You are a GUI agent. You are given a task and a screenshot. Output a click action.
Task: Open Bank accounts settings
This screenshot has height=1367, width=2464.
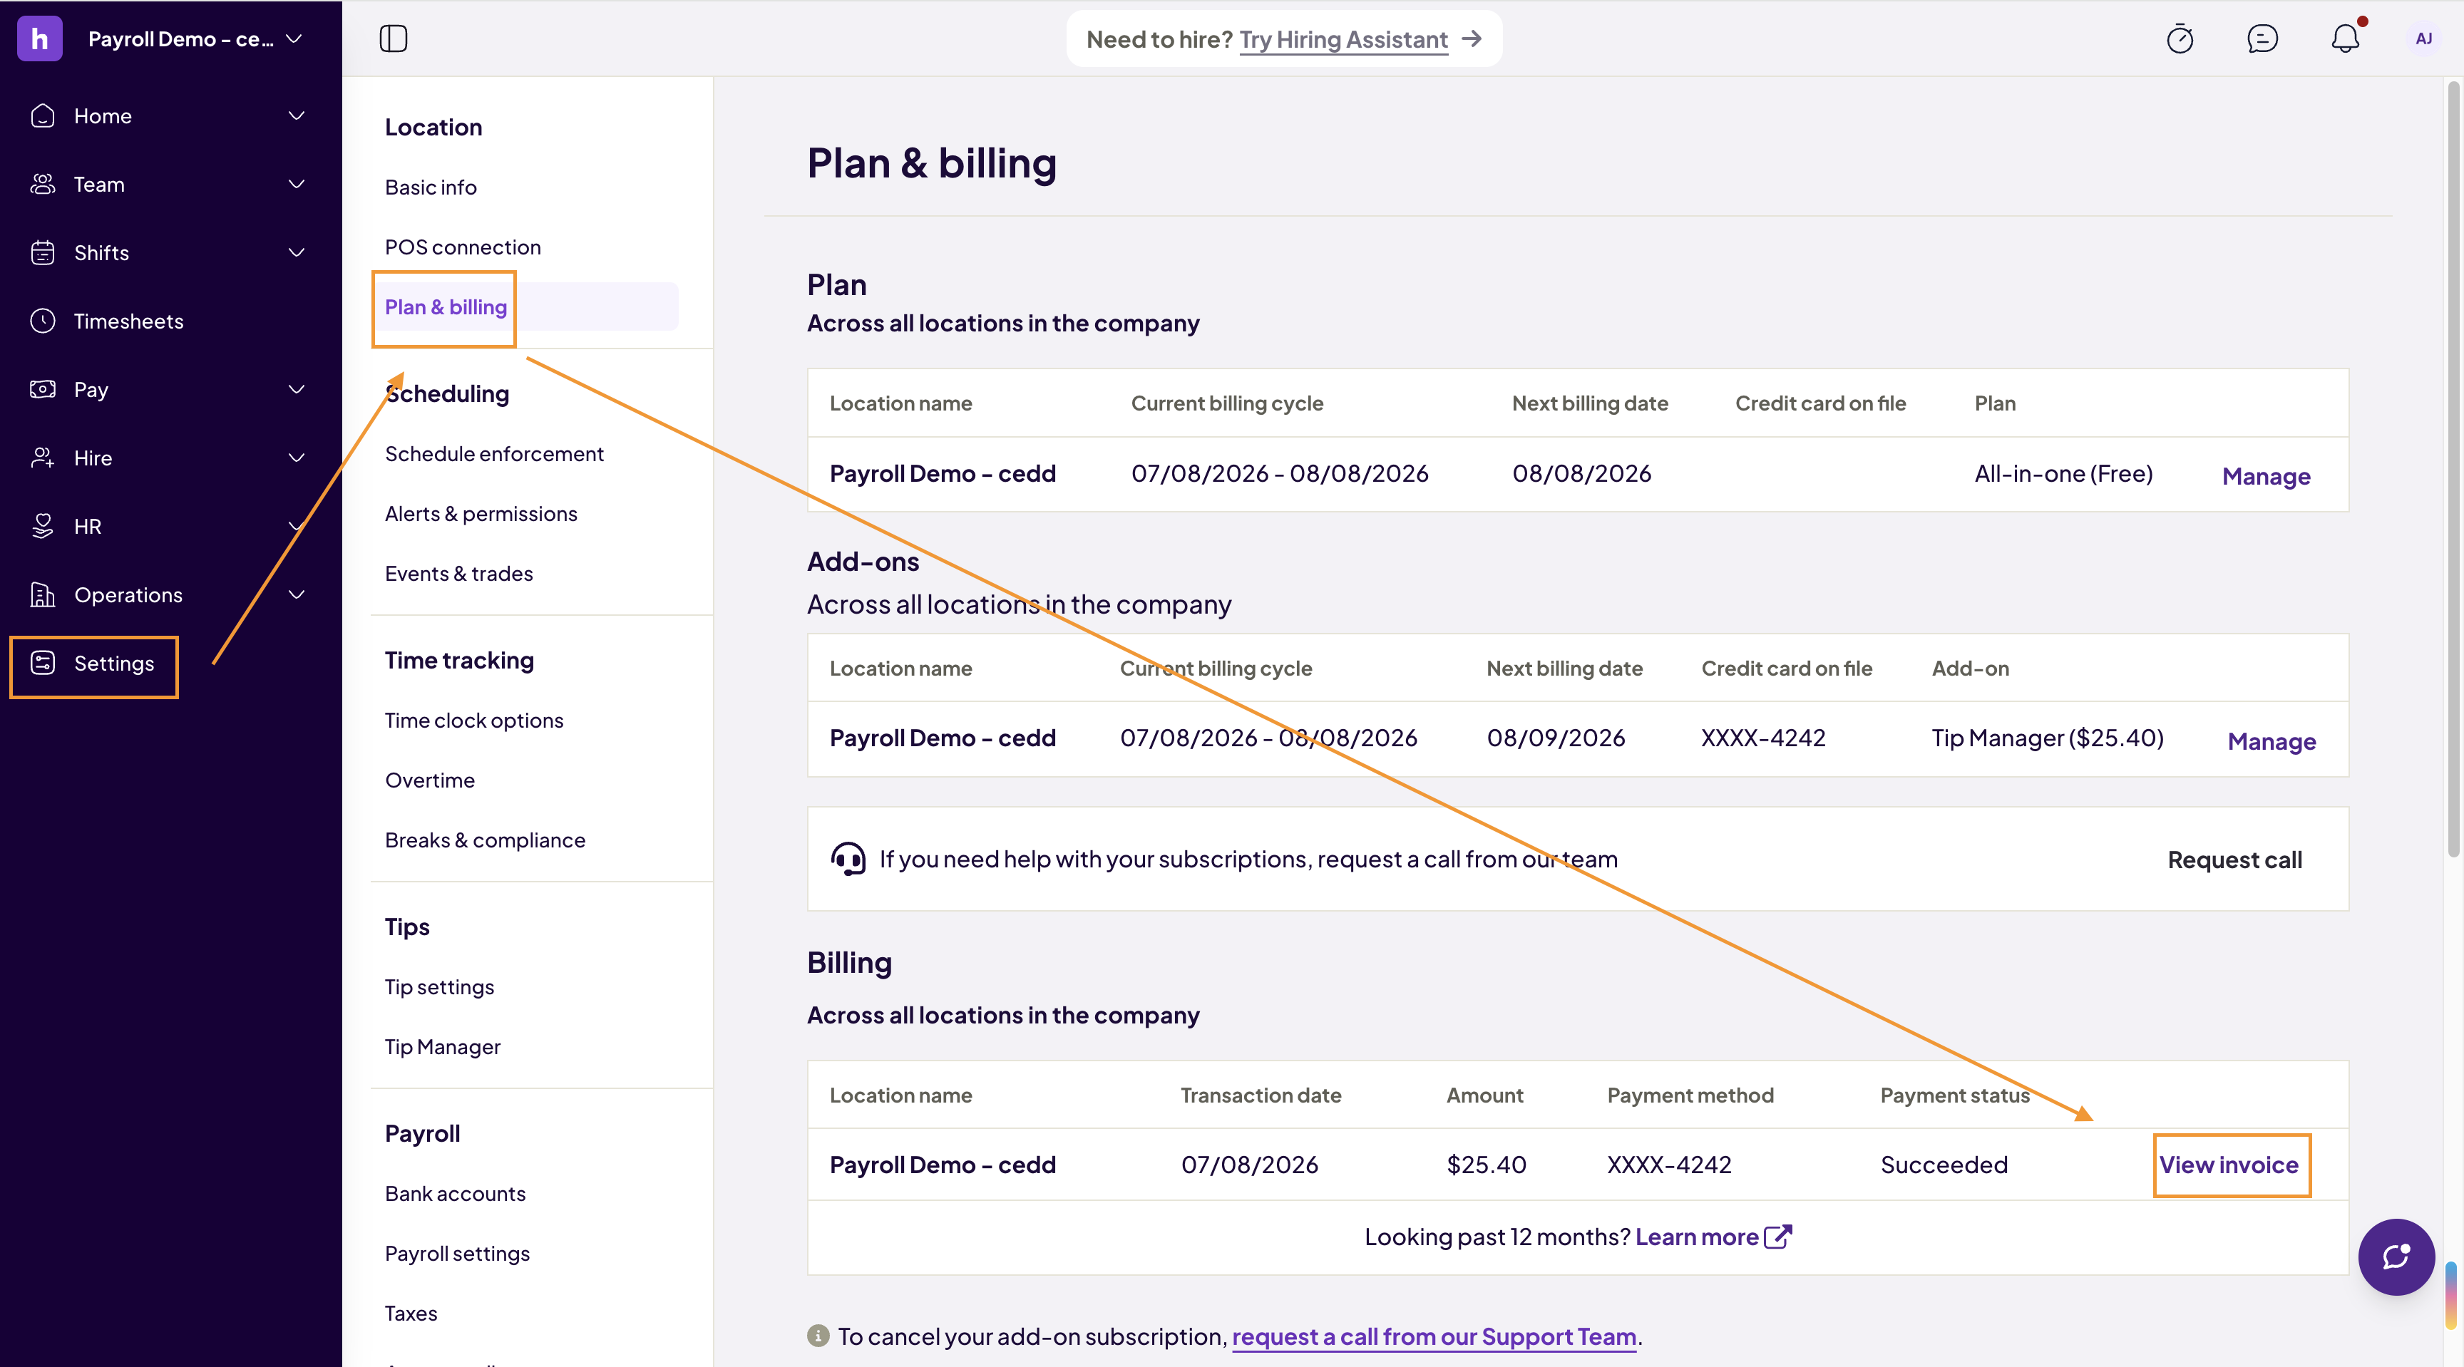456,1194
